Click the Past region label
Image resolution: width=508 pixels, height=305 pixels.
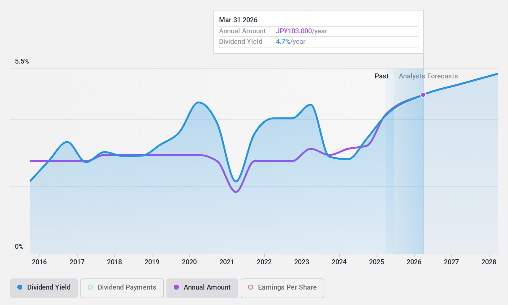pos(381,76)
